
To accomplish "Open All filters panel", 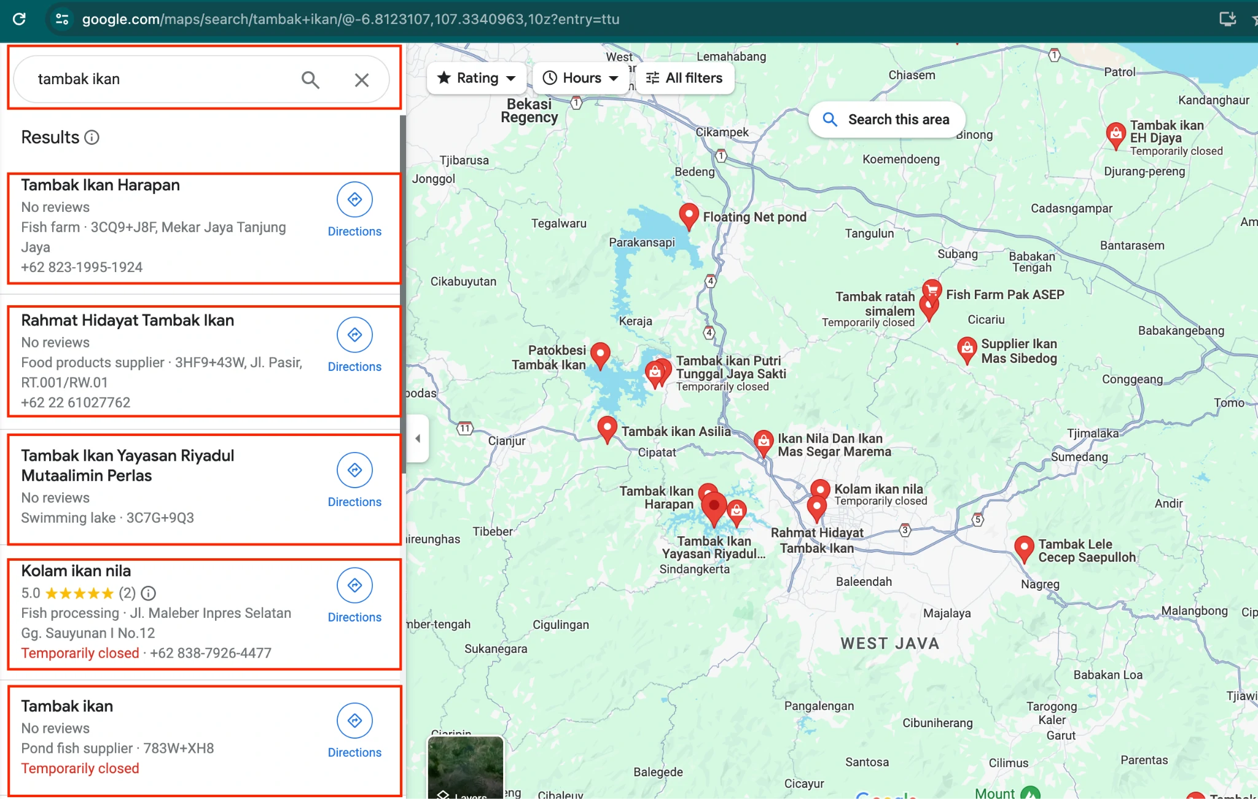I will click(684, 78).
